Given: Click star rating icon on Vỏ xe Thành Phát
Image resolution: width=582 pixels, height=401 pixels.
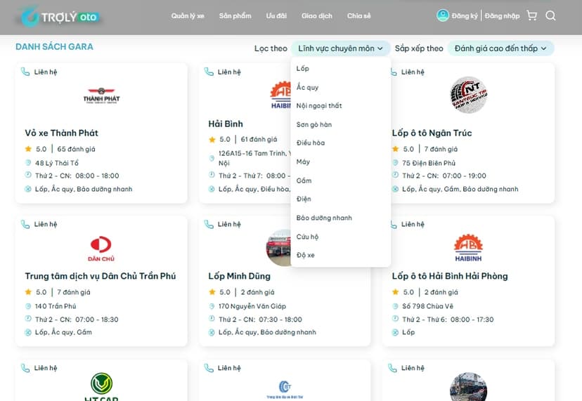Looking at the screenshot, I should 28,149.
